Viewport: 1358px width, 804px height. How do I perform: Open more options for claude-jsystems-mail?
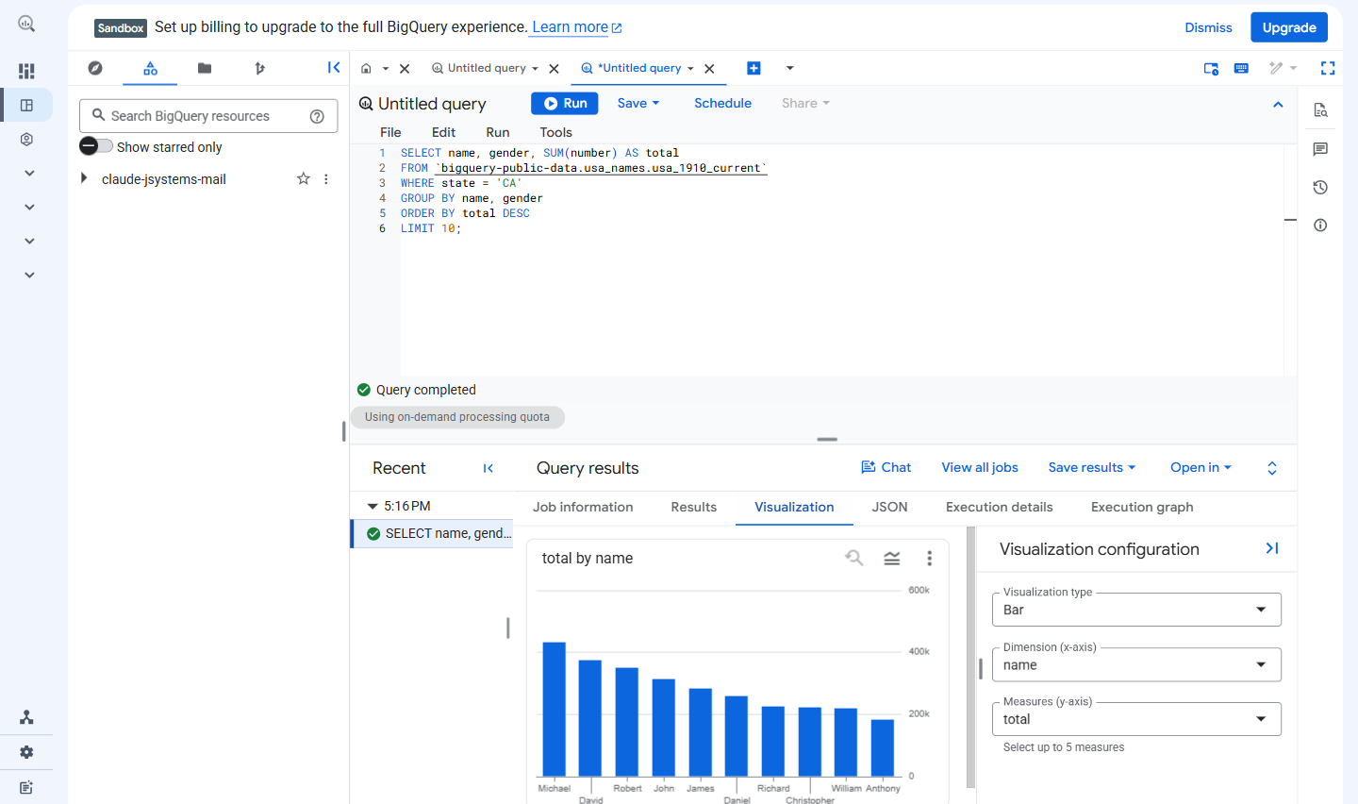(x=326, y=178)
